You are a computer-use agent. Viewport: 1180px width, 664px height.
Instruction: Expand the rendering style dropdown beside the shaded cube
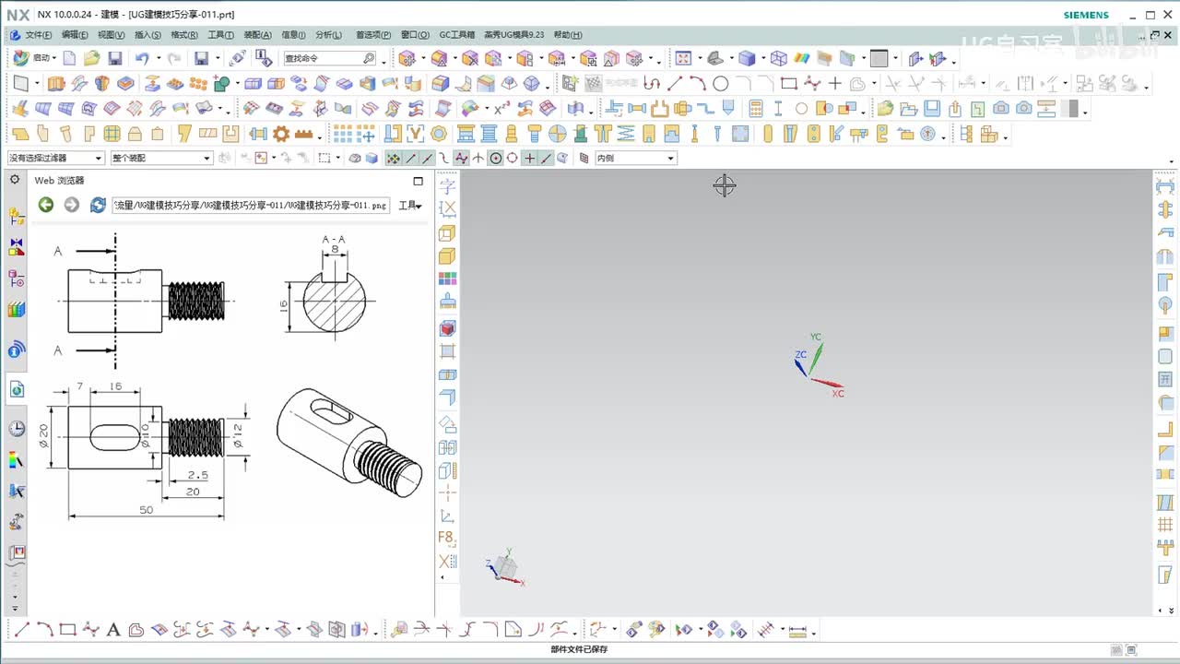tap(761, 58)
